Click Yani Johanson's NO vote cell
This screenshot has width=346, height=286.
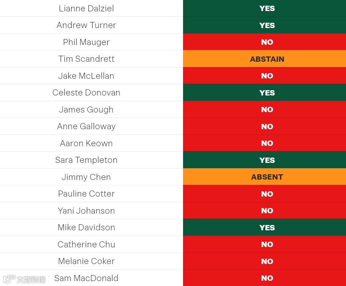click(x=265, y=211)
